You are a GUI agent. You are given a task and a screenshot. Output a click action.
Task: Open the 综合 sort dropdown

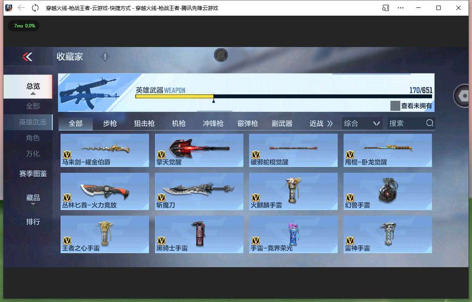point(362,124)
